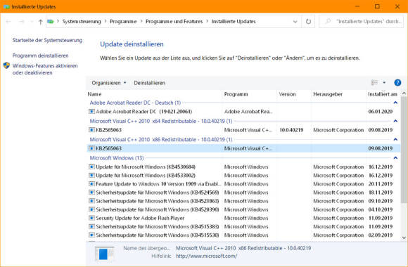The height and width of the screenshot is (267, 408).
Task: Open the http://www.microsoft.com/ help link
Action: [206, 256]
